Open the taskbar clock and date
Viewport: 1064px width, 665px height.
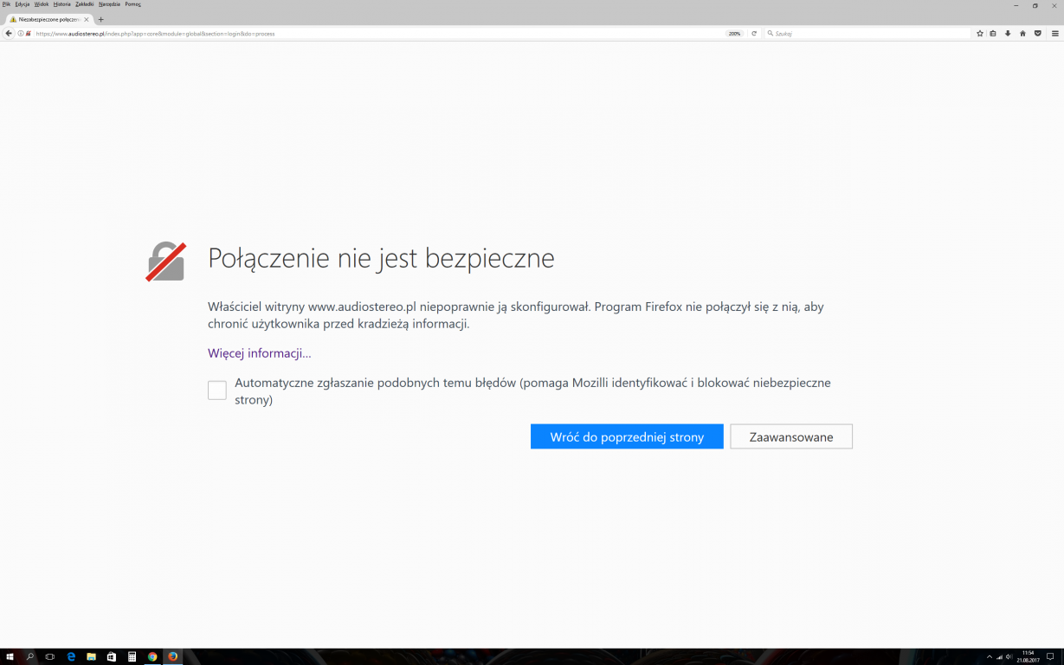point(1028,656)
